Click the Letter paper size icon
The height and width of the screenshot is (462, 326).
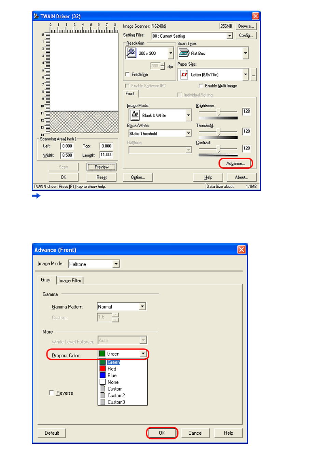coord(185,75)
